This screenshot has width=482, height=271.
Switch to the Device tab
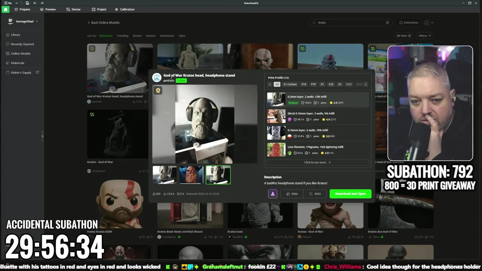tap(73, 9)
